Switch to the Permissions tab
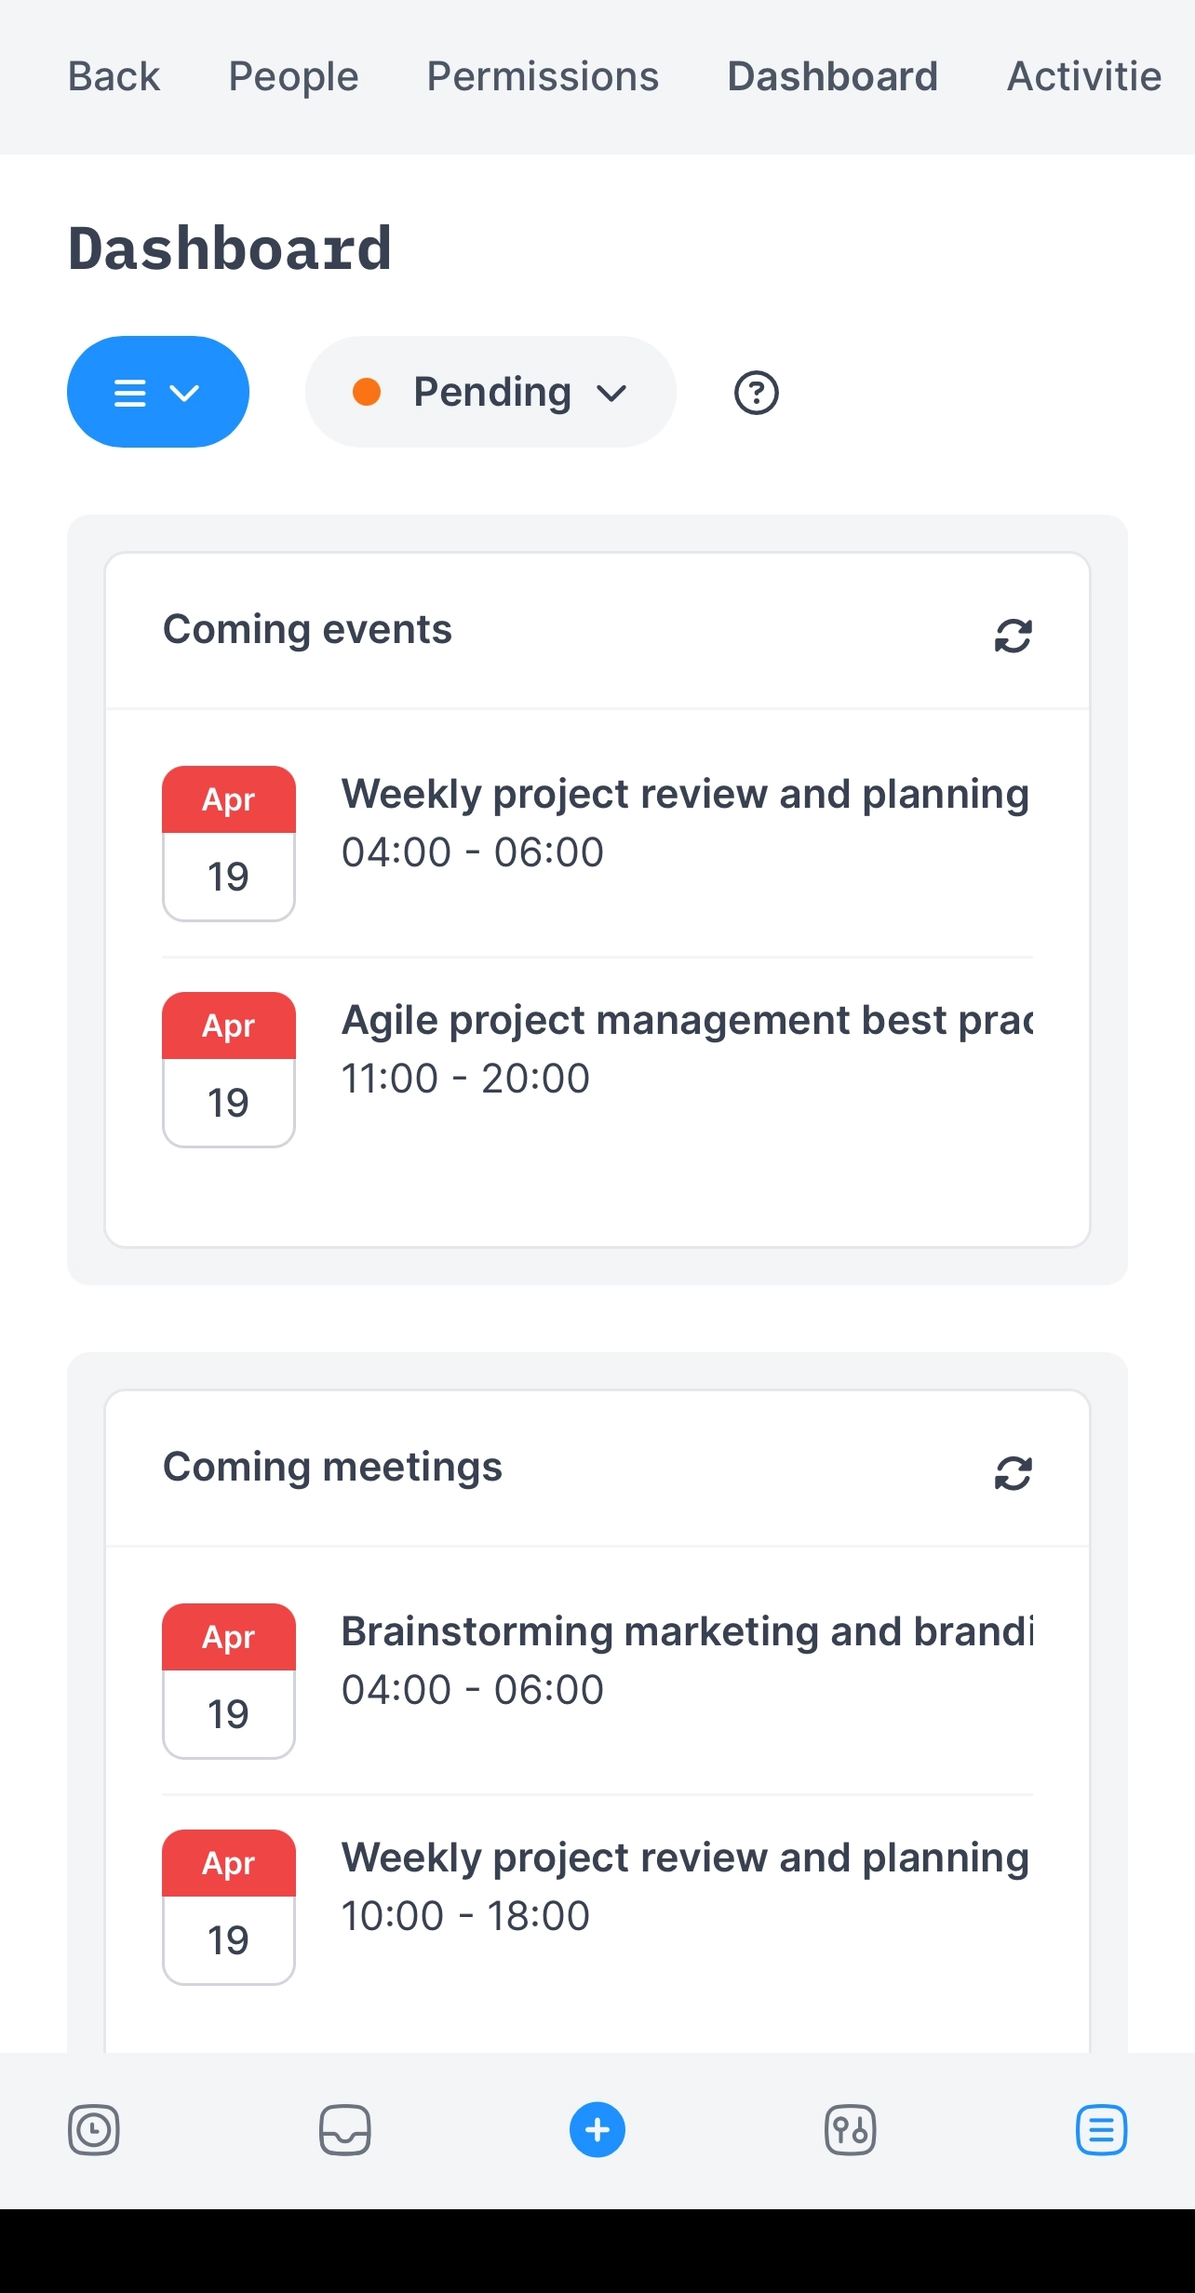The image size is (1195, 2293). 543,76
